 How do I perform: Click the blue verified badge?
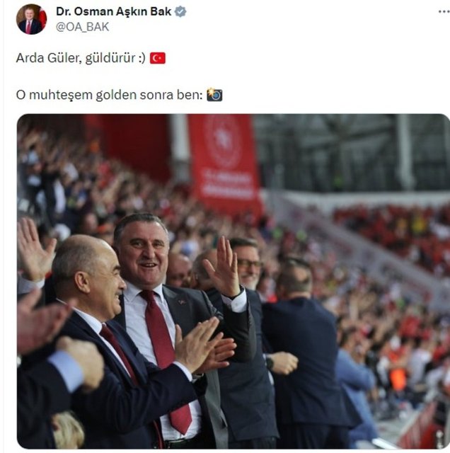click(x=180, y=12)
